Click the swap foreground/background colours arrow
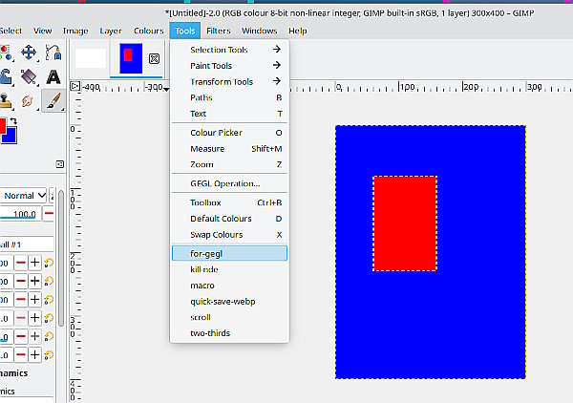Screen dimensions: 573x403 pyautogui.click(x=13, y=120)
